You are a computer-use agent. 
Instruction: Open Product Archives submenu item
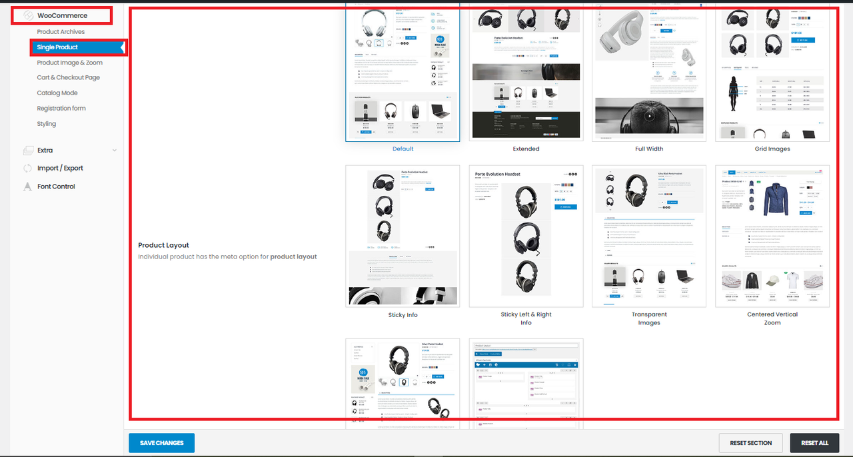pyautogui.click(x=61, y=32)
